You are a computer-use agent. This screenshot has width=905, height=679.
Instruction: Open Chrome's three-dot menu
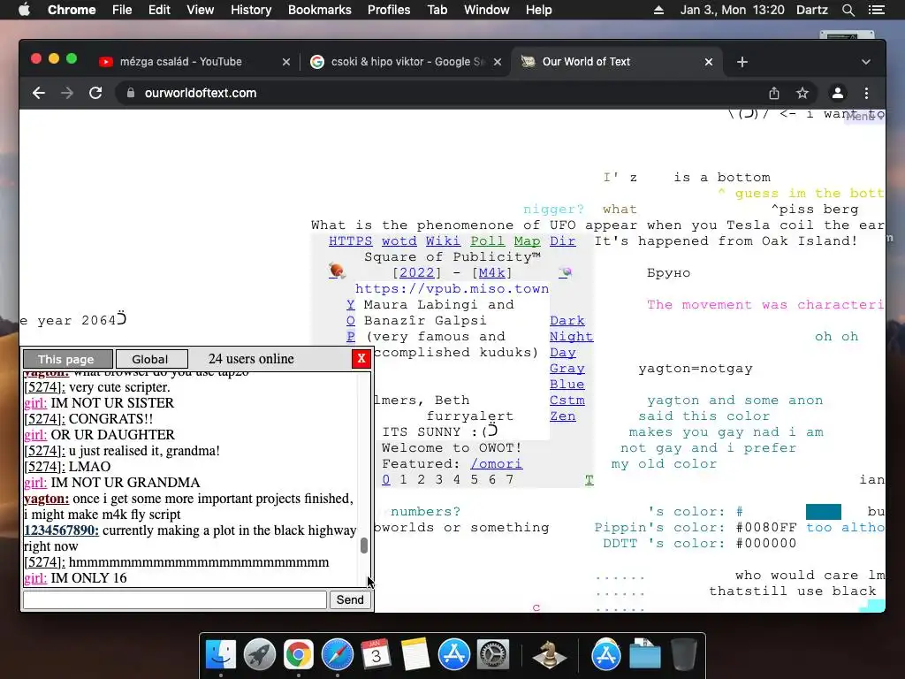click(x=866, y=93)
